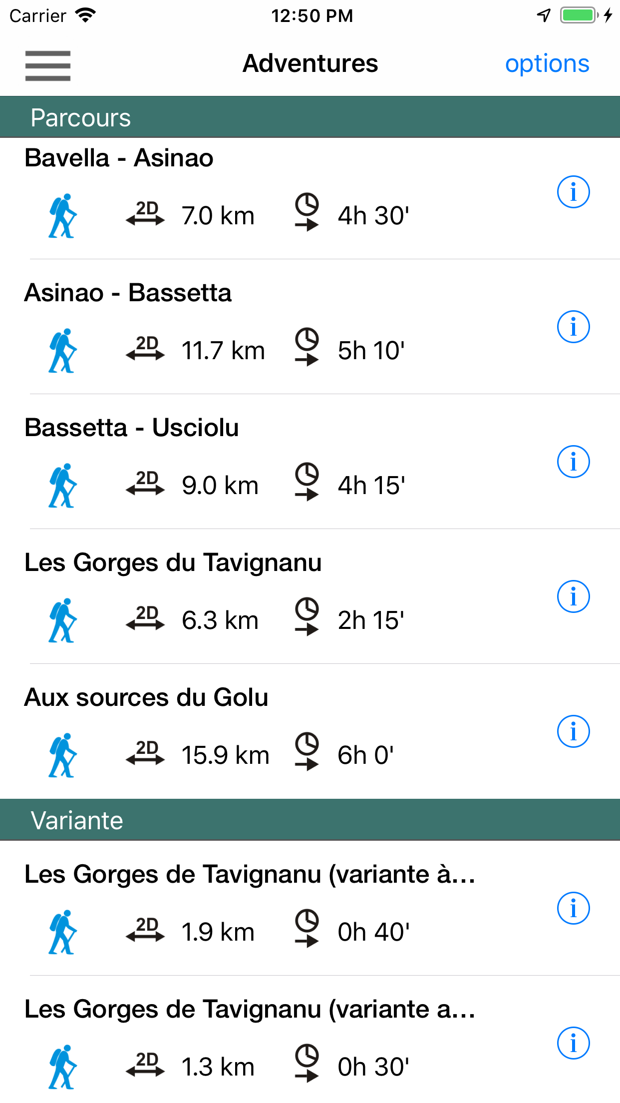
Task: View info for the 1.3 km variante
Action: [x=573, y=1043]
